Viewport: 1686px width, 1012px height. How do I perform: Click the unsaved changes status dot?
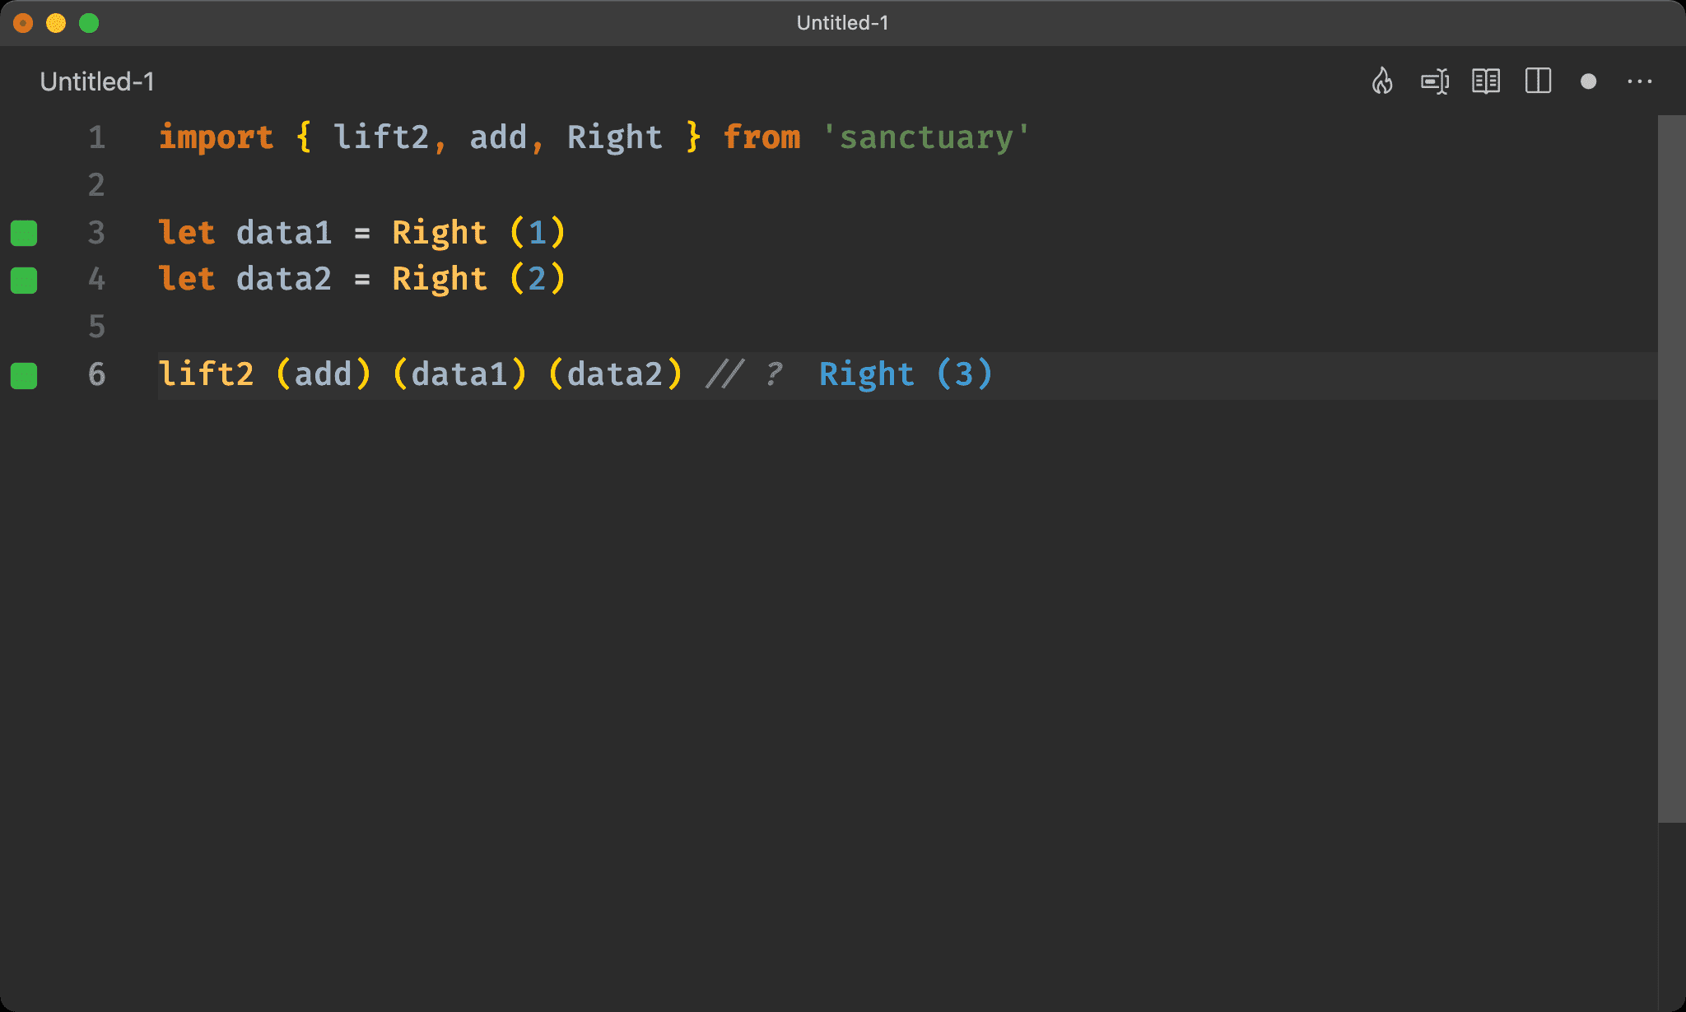tap(1587, 81)
